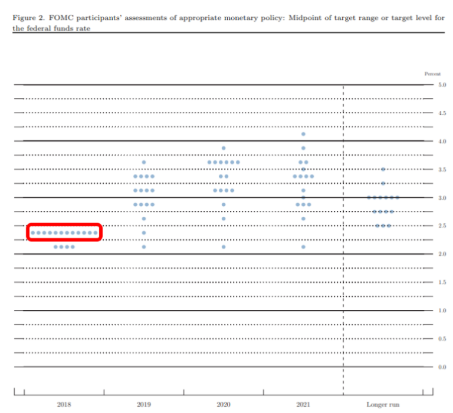Select the 2019 x-axis label
The image size is (453, 413).
tap(144, 405)
